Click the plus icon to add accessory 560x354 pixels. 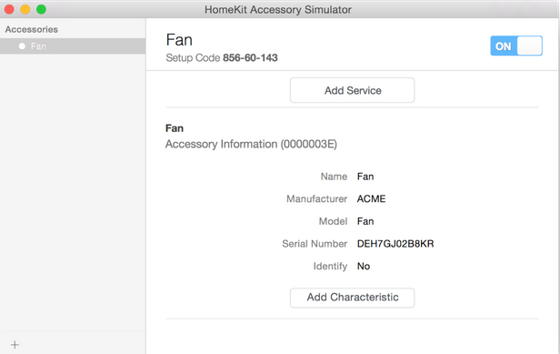click(x=15, y=345)
